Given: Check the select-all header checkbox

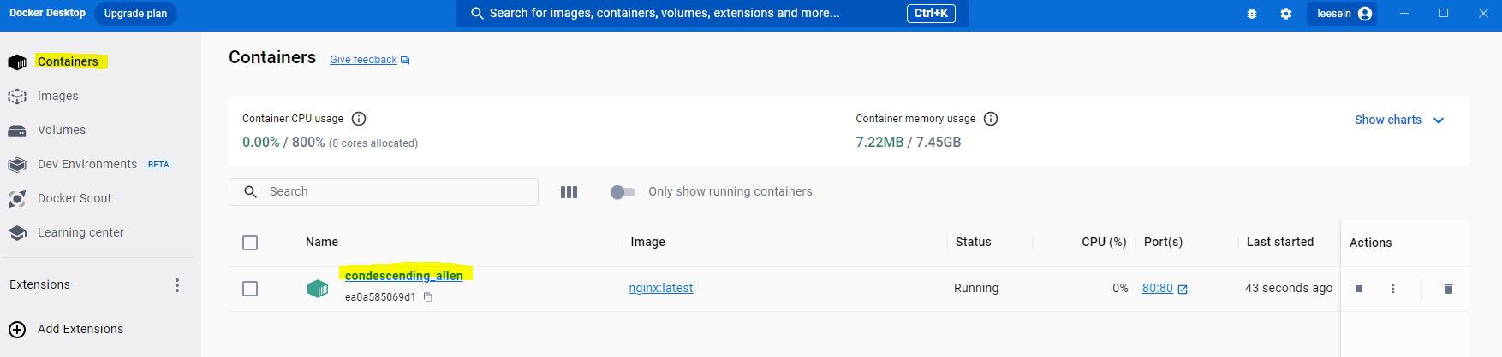Looking at the screenshot, I should click(250, 243).
